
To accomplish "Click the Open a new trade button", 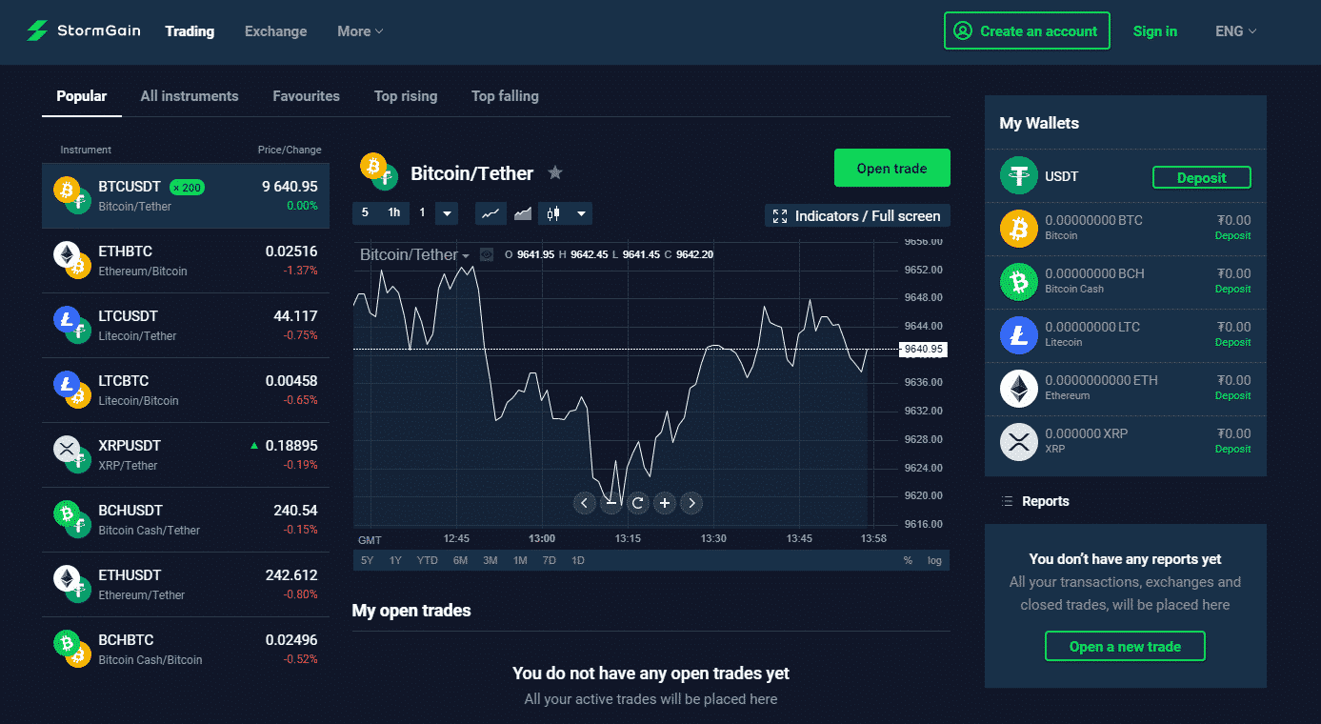I will pyautogui.click(x=1125, y=646).
